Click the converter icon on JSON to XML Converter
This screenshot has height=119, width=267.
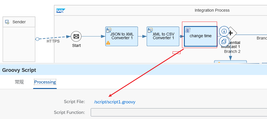108,30
